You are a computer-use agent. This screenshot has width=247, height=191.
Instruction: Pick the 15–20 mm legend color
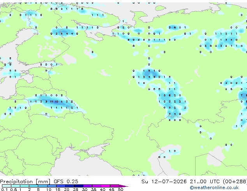tap(60, 186)
